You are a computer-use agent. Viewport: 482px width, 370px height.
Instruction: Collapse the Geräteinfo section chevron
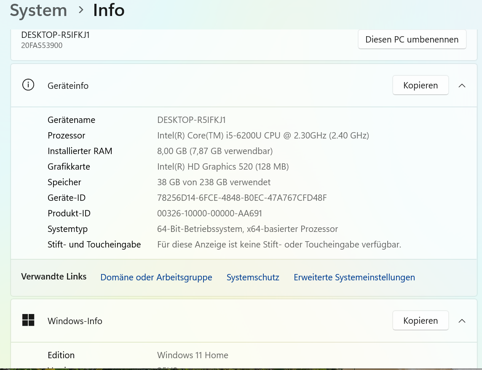point(462,86)
